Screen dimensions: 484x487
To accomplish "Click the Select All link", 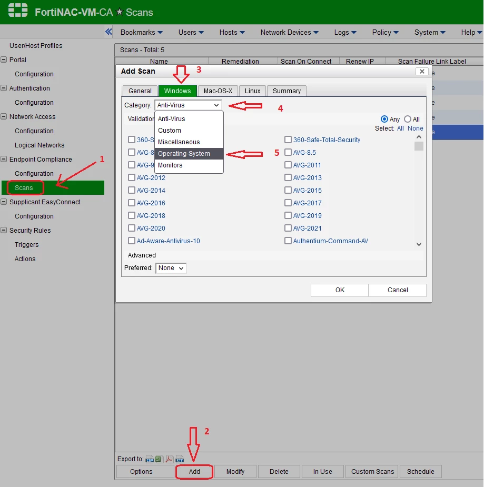I will click(x=400, y=128).
